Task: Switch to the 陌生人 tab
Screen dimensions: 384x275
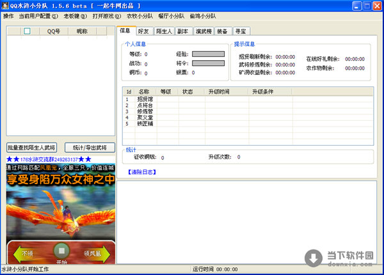Action: coord(164,31)
